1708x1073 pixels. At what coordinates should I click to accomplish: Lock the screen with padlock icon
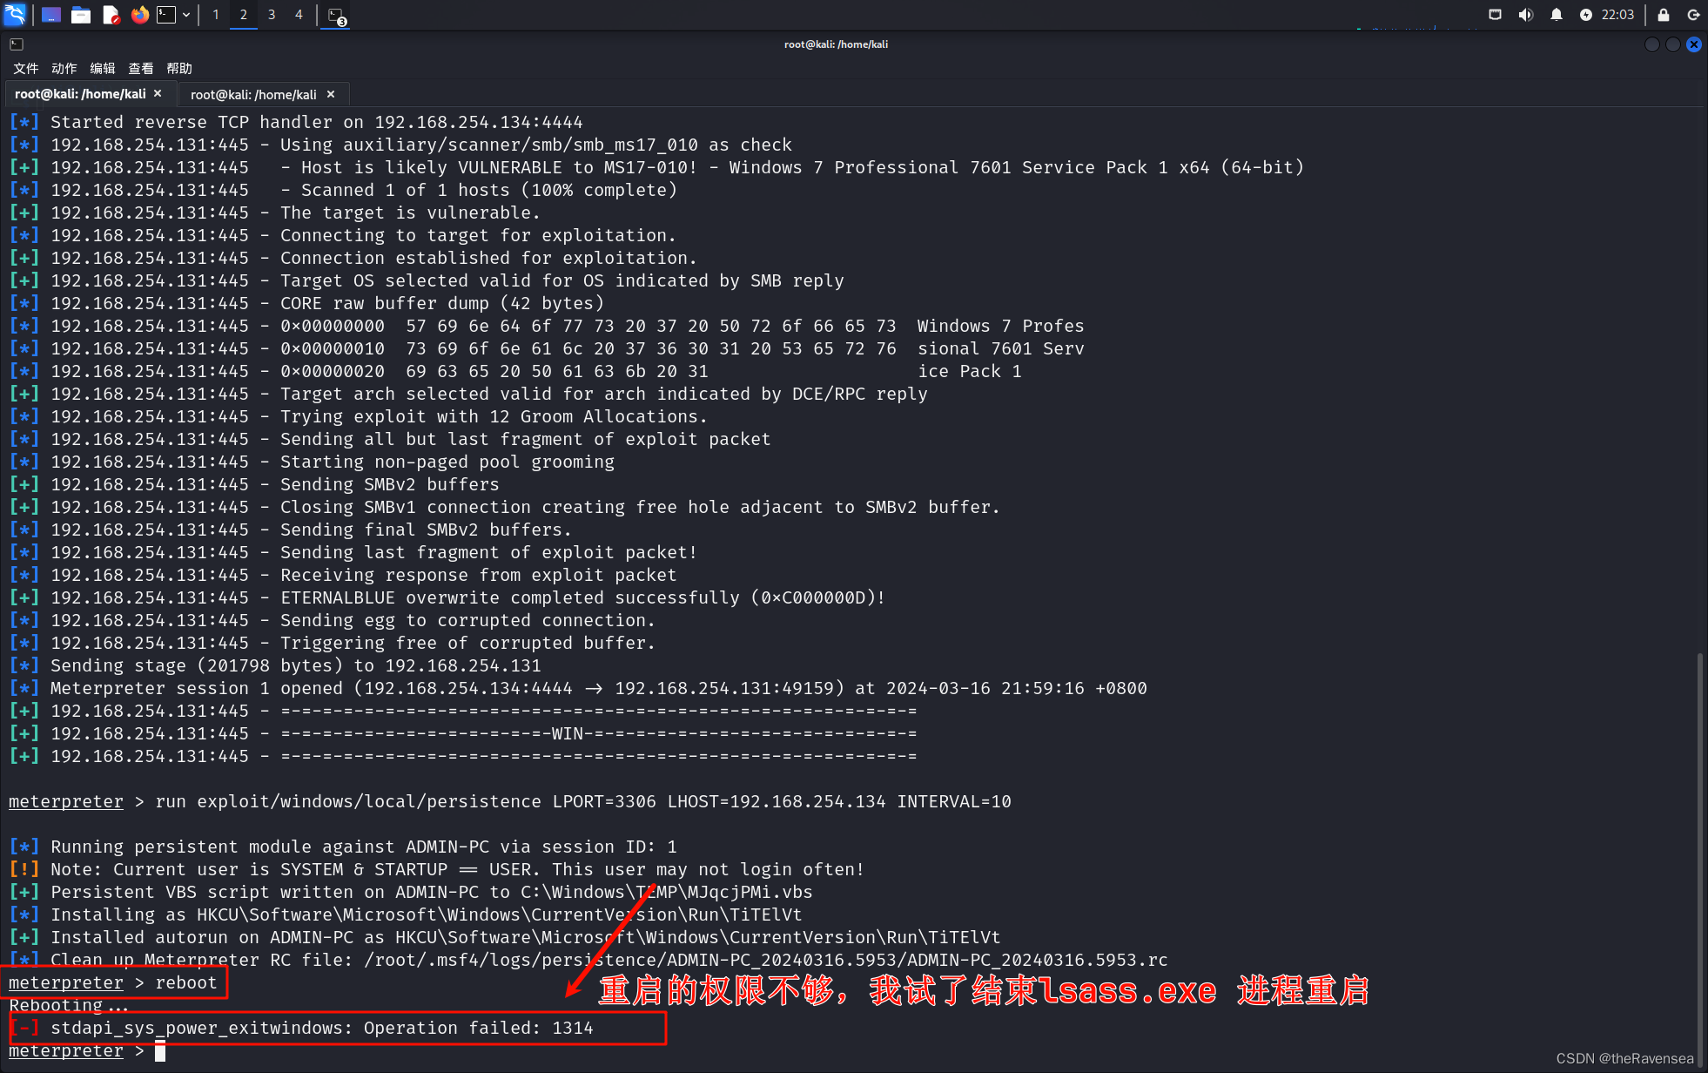coord(1663,15)
